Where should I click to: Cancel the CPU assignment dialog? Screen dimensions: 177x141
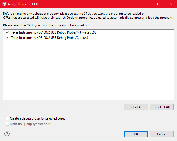pyautogui.click(x=162, y=134)
